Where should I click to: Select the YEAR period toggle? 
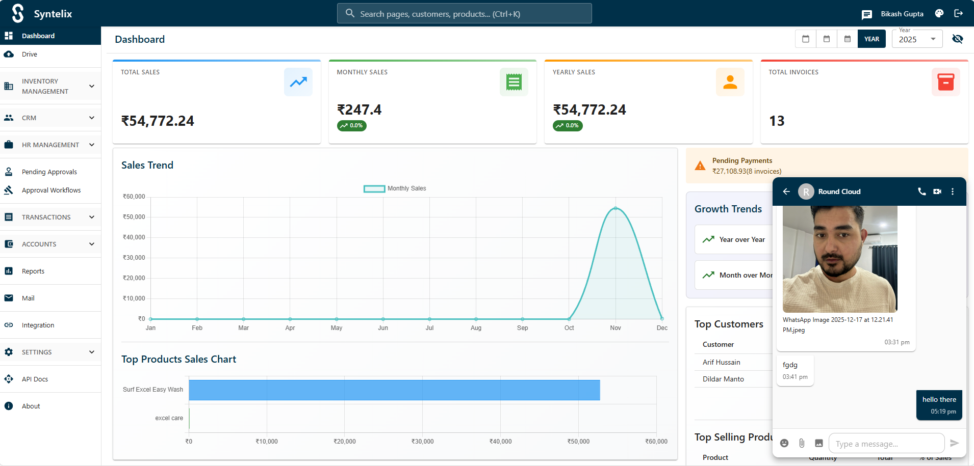[x=872, y=39]
